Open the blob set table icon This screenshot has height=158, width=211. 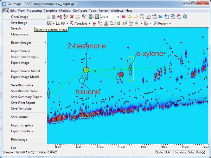click(173, 17)
